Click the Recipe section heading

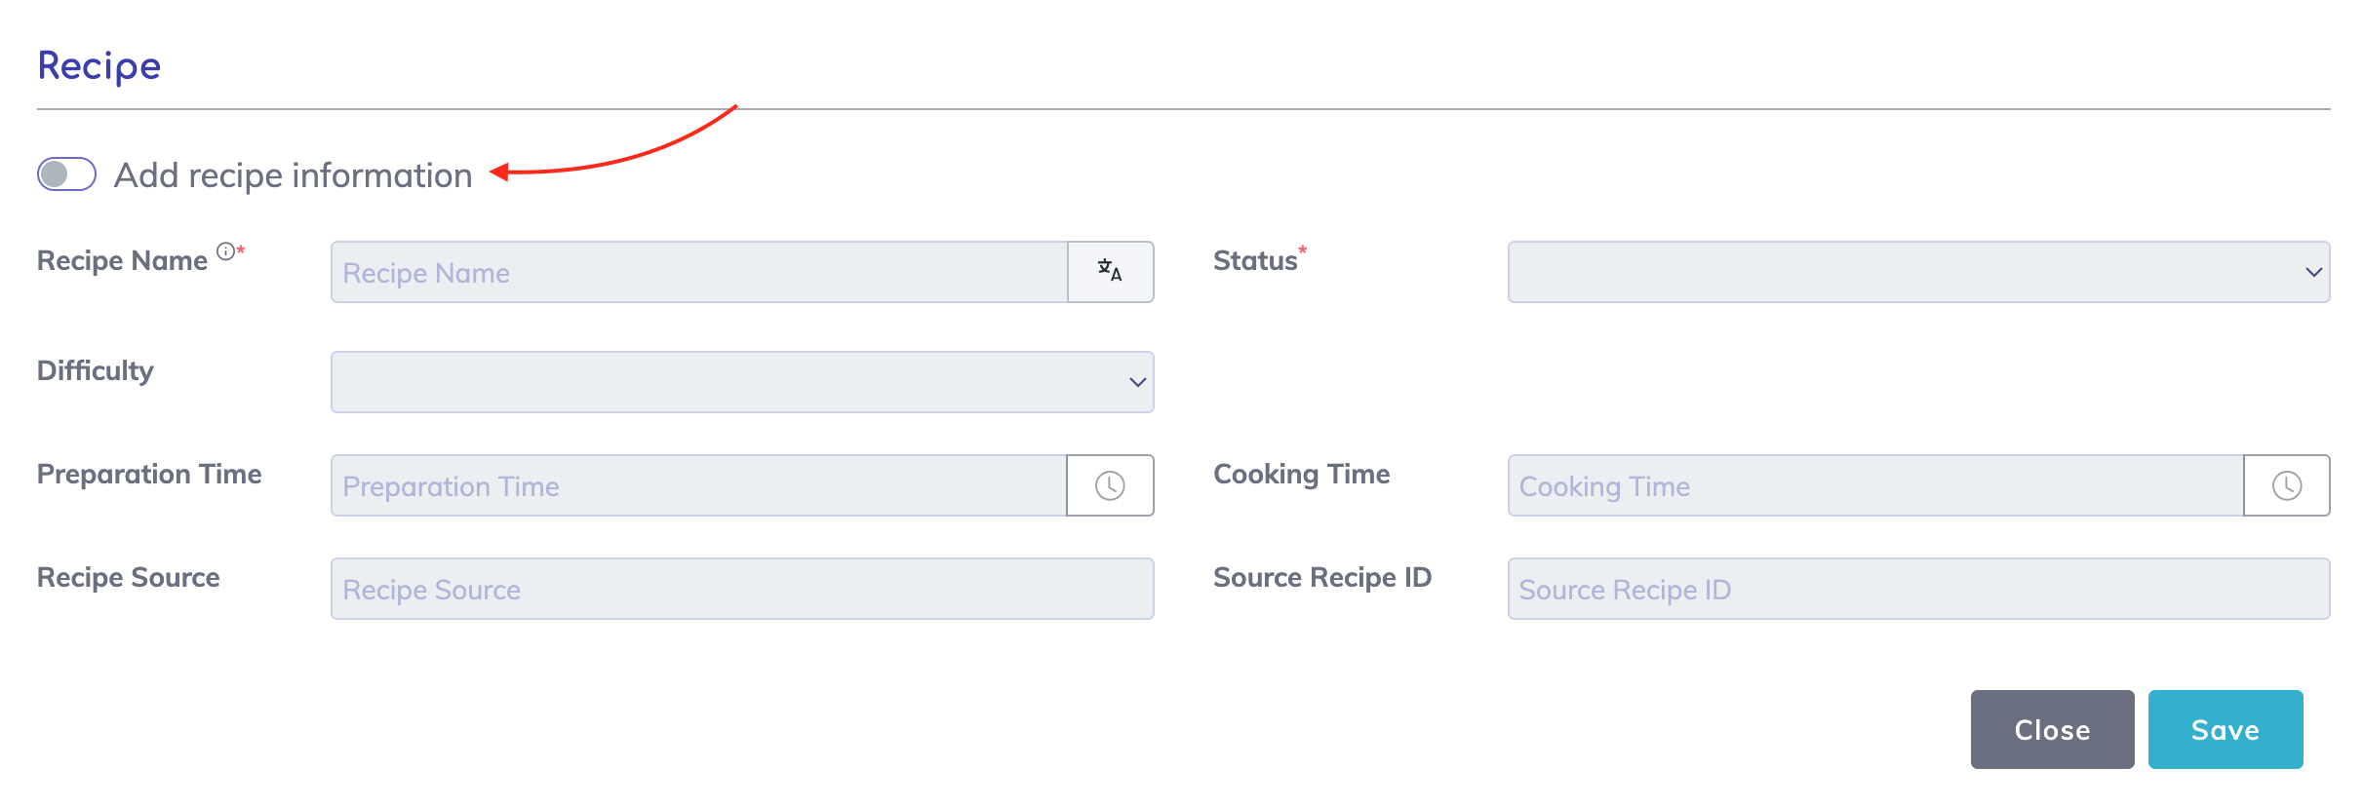click(99, 66)
